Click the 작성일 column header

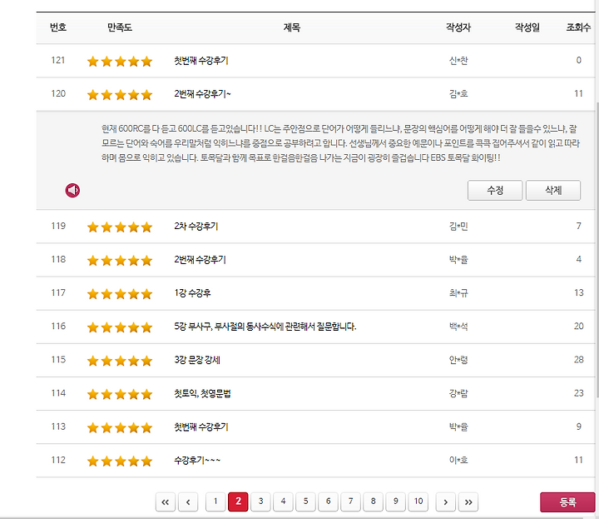click(527, 27)
